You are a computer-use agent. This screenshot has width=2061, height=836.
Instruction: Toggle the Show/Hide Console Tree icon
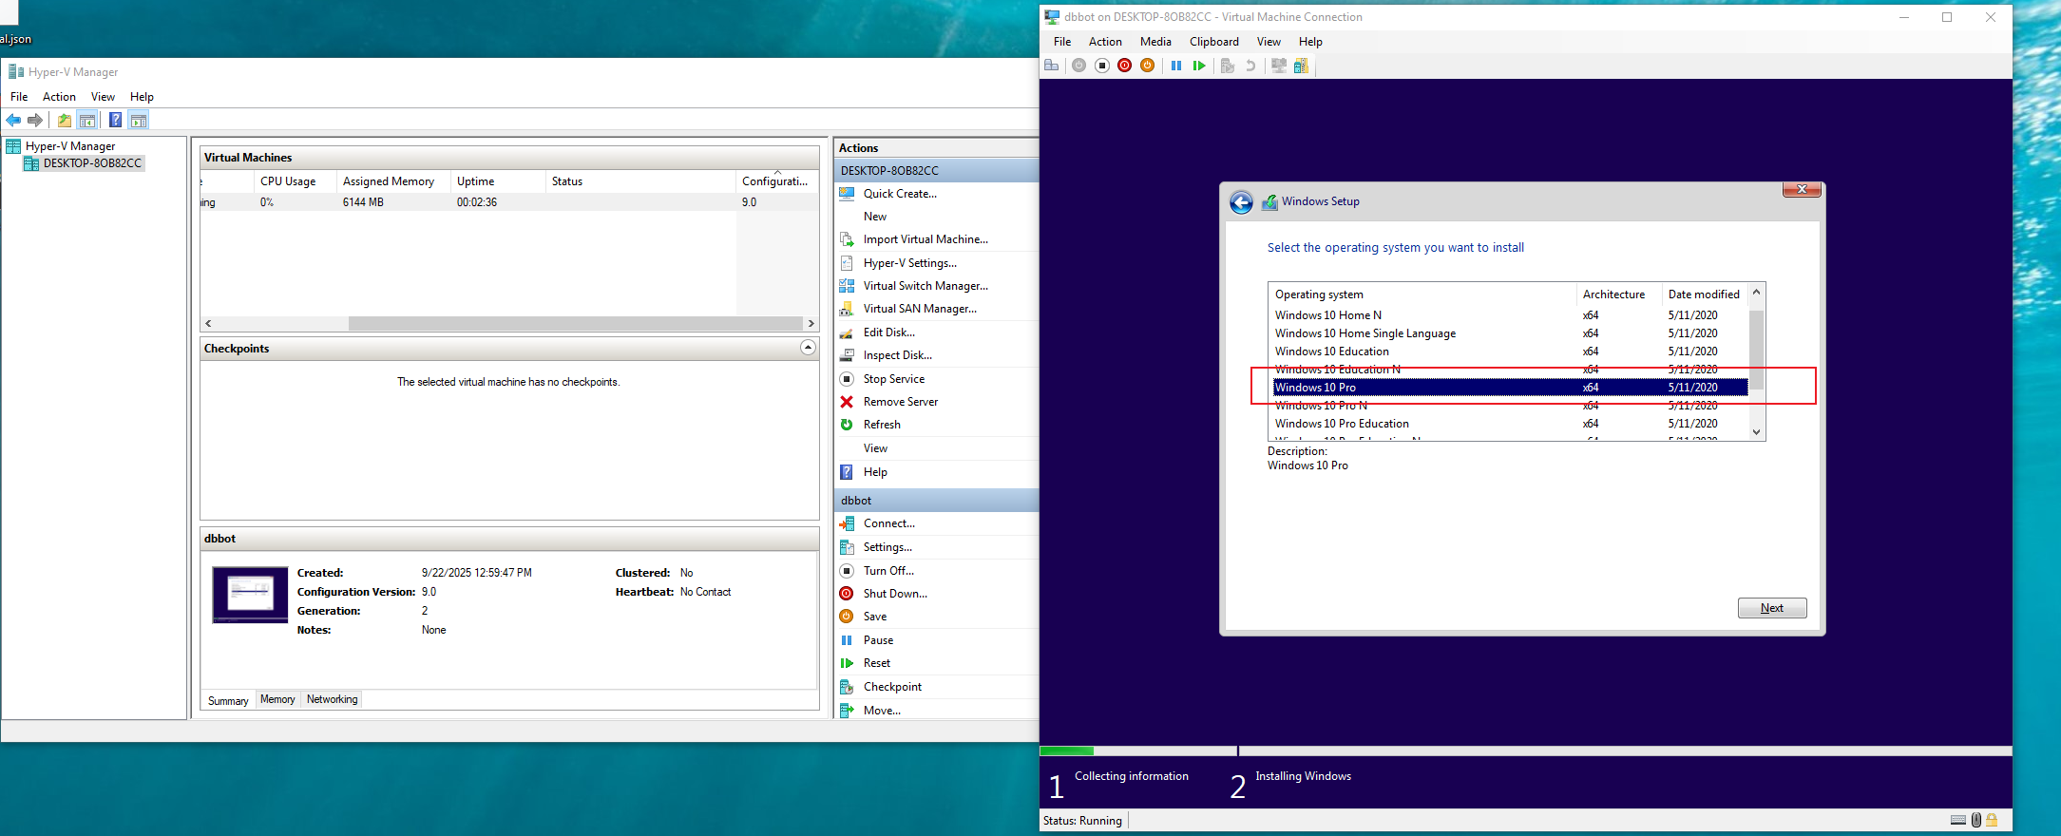(x=87, y=120)
